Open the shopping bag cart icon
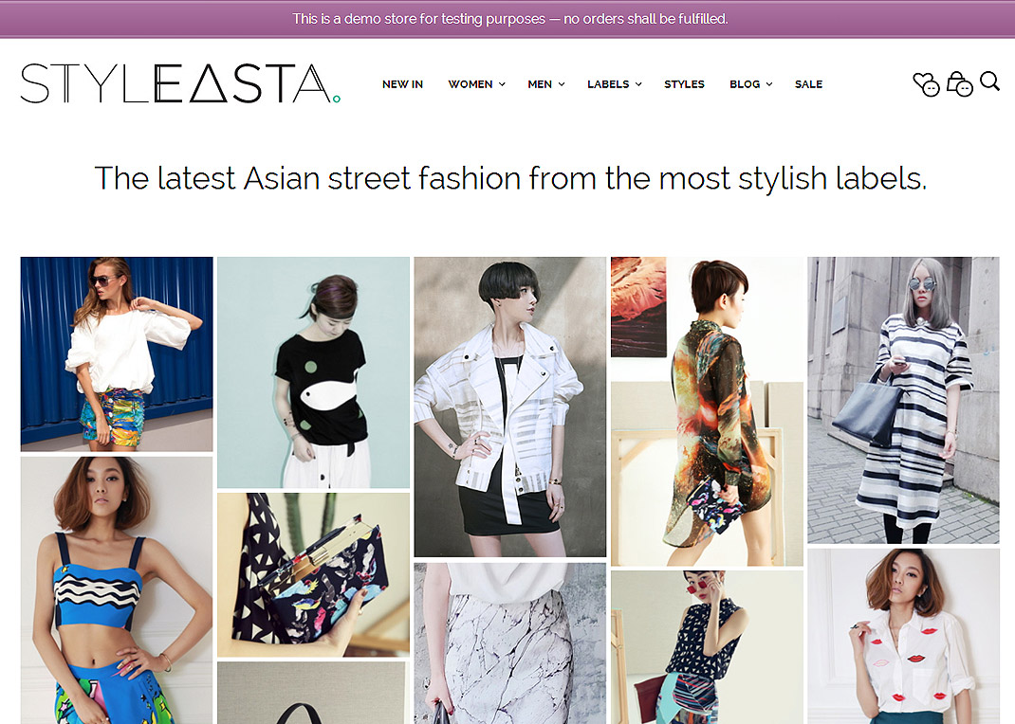 (x=959, y=83)
